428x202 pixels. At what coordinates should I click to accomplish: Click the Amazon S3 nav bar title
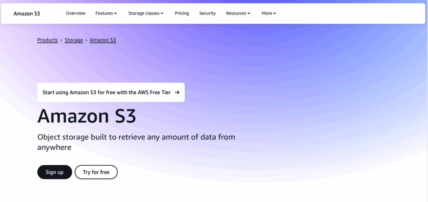pos(27,13)
